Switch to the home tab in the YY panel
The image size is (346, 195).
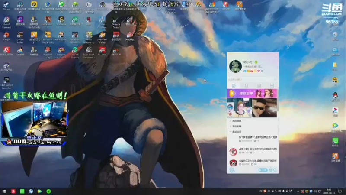(234, 85)
